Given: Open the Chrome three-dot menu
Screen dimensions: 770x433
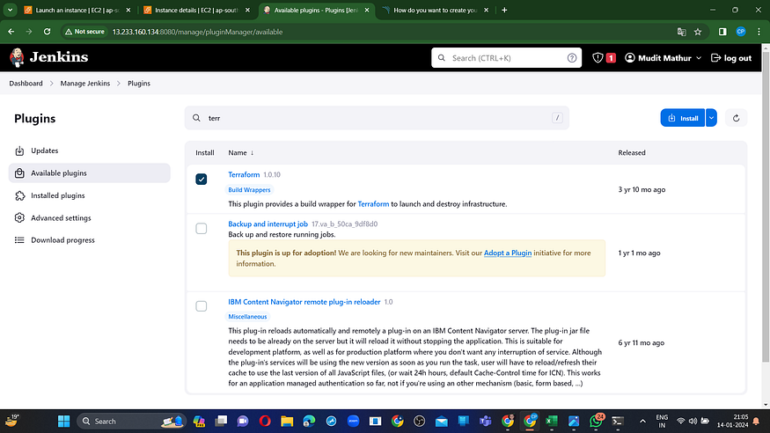Looking at the screenshot, I should coord(759,32).
